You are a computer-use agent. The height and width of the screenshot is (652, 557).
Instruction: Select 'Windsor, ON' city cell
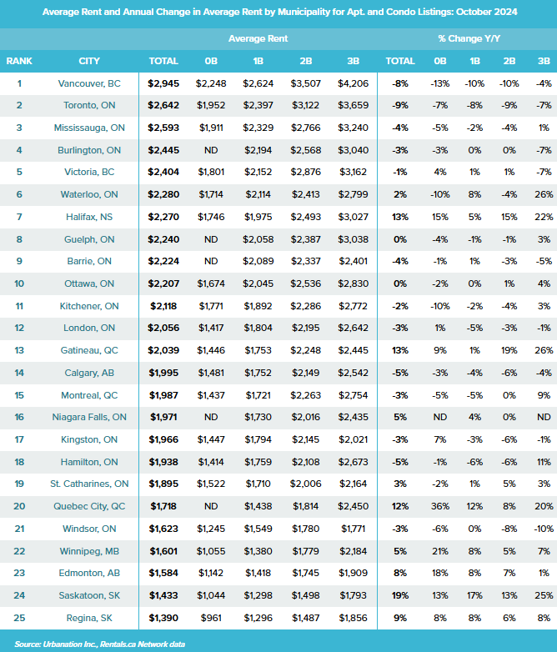click(x=89, y=529)
